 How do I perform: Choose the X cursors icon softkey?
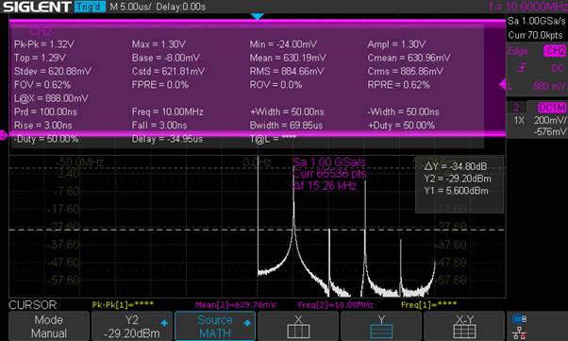298,326
